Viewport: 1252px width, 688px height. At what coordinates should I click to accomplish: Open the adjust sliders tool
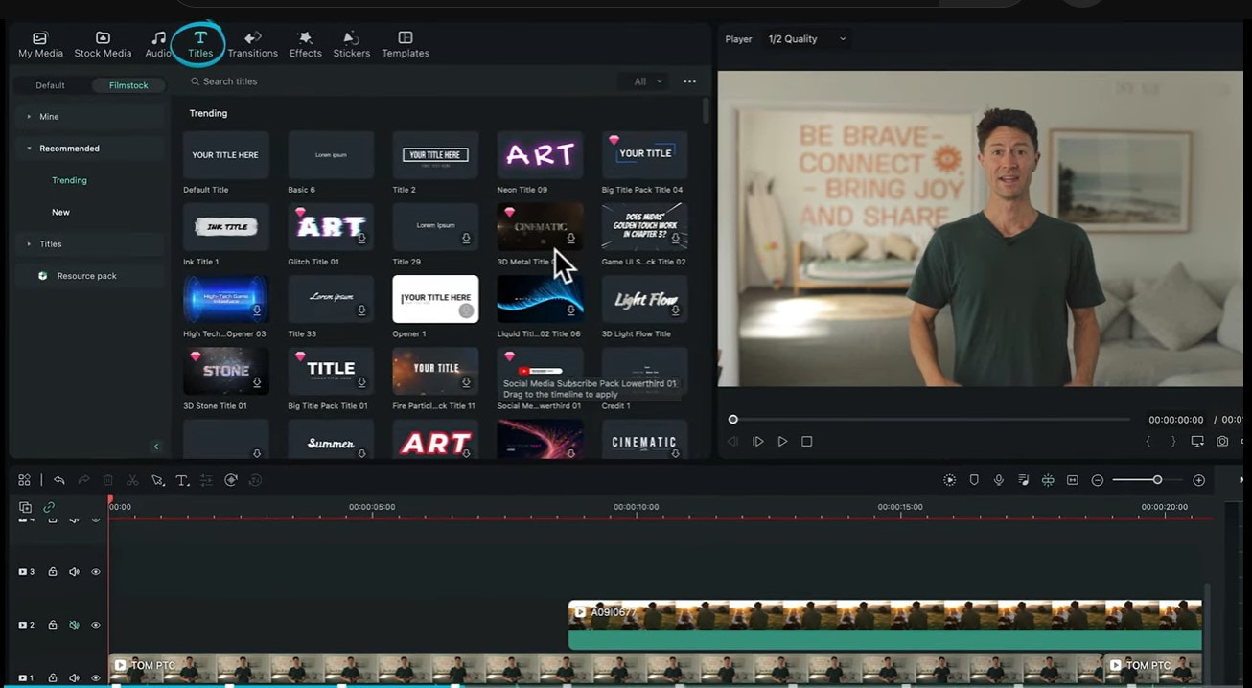pyautogui.click(x=206, y=480)
